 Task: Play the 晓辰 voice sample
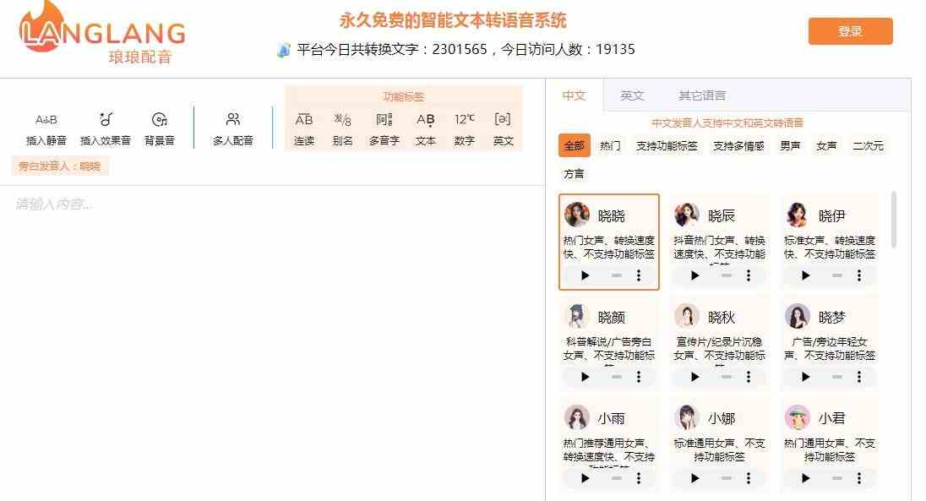(x=695, y=275)
